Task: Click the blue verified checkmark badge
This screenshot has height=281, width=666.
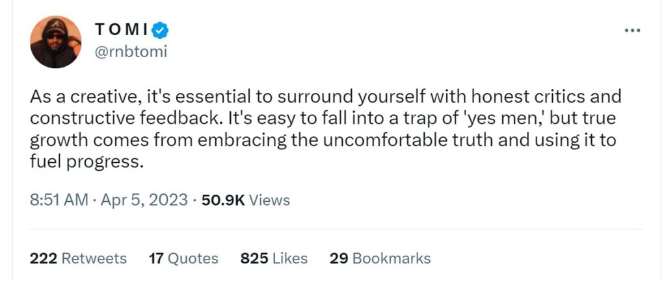Action: 160,31
